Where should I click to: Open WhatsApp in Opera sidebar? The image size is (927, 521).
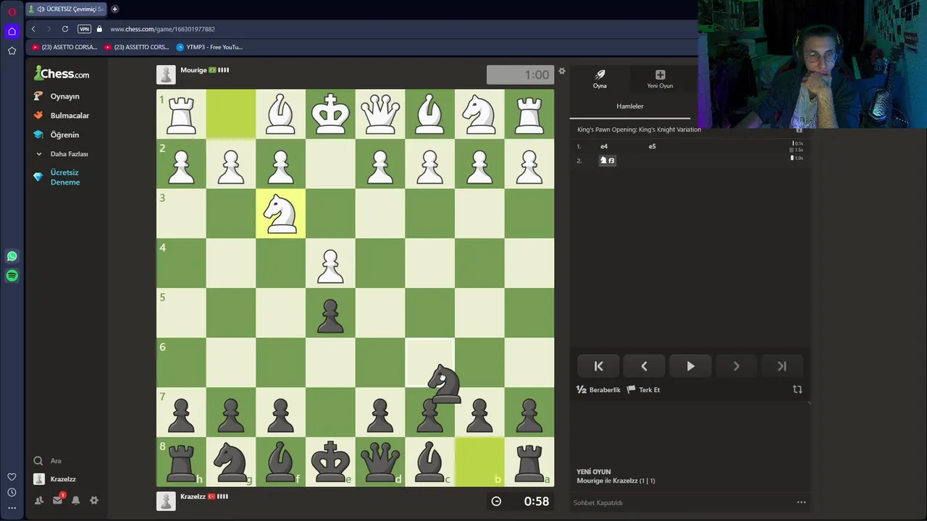pos(12,256)
